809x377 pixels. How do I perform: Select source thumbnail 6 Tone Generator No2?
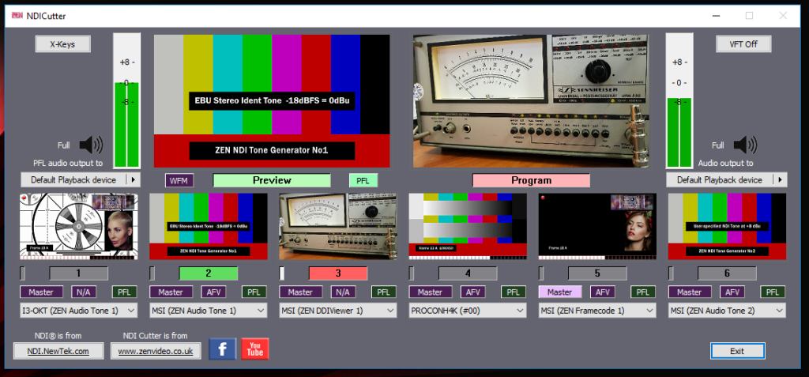pos(728,226)
